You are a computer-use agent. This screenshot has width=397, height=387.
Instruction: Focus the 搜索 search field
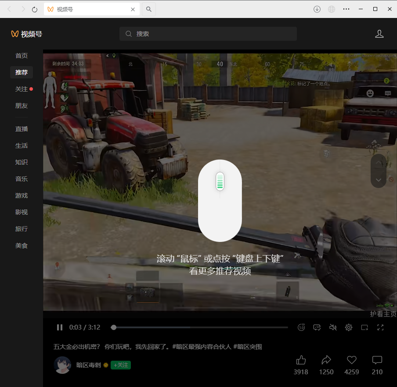coord(208,34)
